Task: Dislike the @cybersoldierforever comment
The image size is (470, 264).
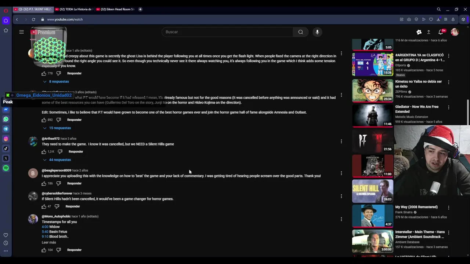Action: coord(57,206)
